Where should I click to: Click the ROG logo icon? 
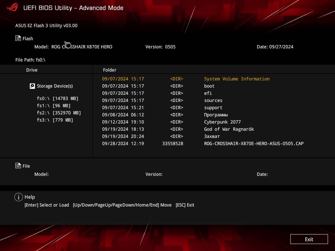(x=13, y=8)
